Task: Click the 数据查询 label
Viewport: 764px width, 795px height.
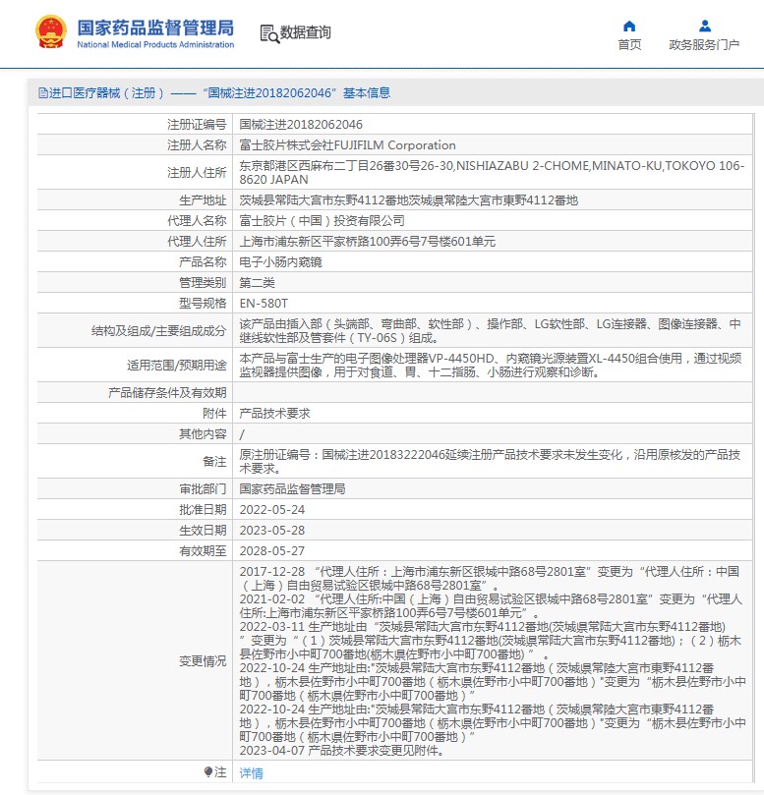Action: (306, 32)
